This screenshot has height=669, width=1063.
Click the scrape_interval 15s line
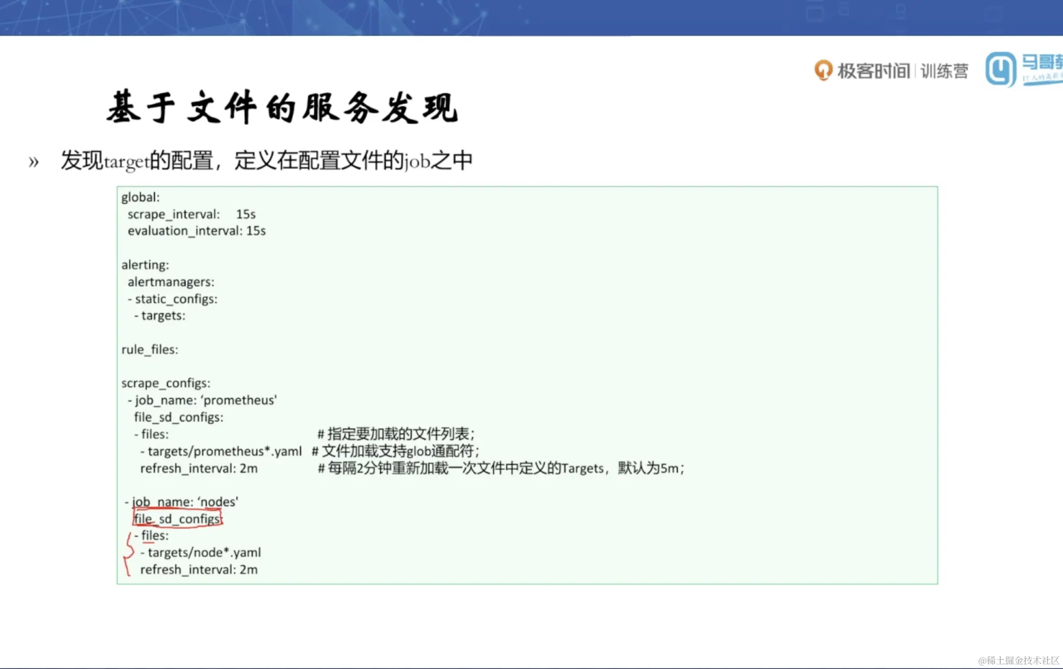point(192,214)
